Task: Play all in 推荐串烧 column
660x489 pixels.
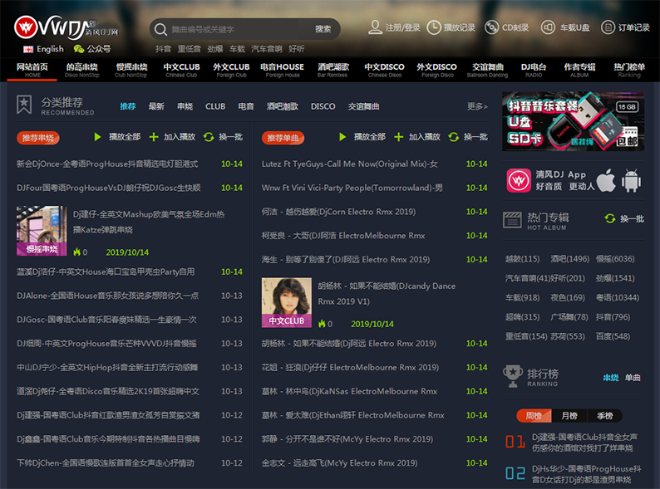Action: coord(97,137)
